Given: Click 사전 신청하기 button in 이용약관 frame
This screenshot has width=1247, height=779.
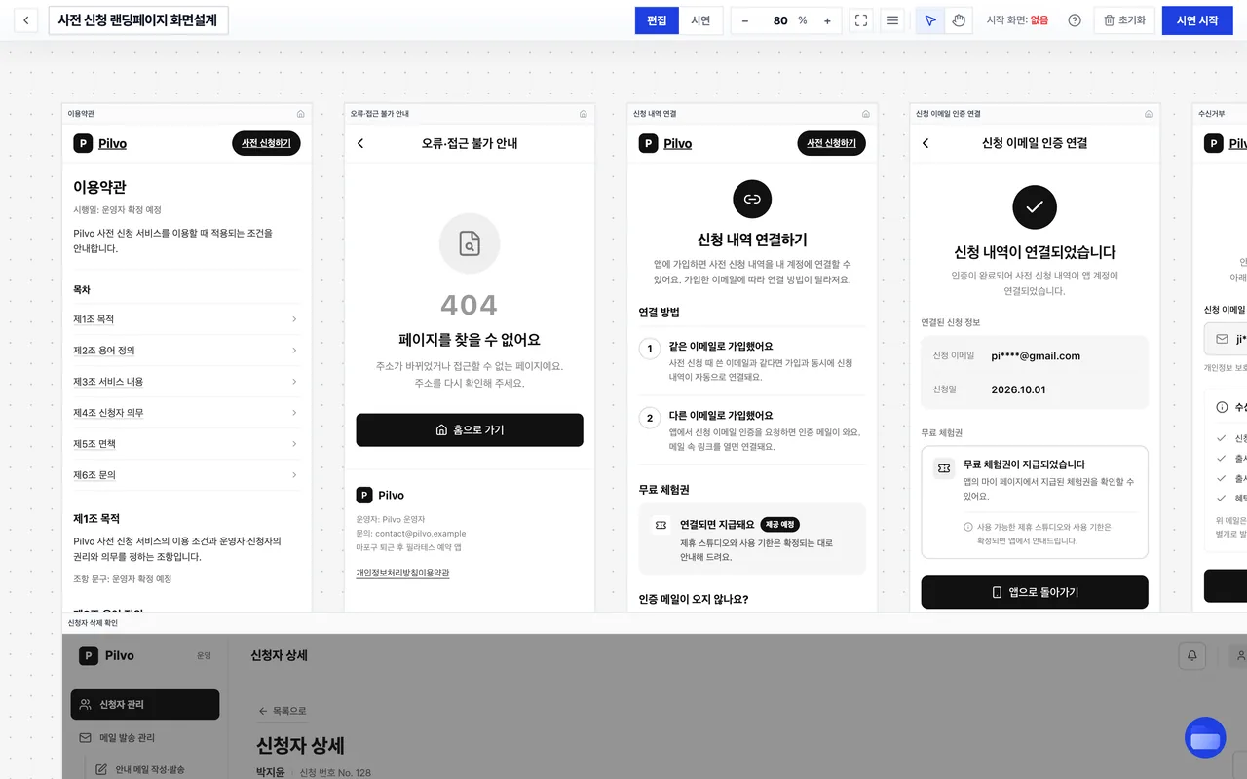Looking at the screenshot, I should pos(266,143).
